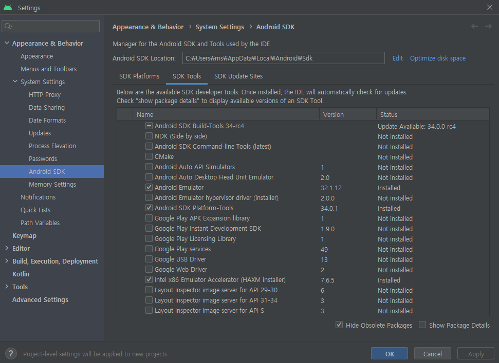This screenshot has height=363, width=499.
Task: Toggle Hide Obsolete Packages checkbox
Action: (x=339, y=325)
